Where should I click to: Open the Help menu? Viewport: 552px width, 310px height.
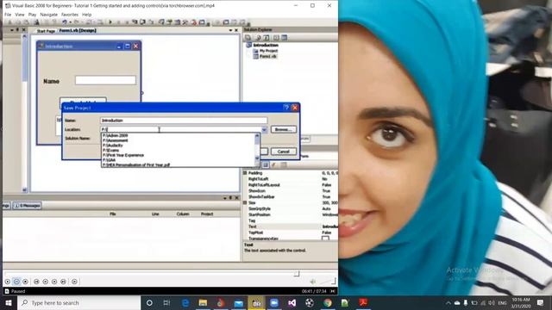click(86, 15)
